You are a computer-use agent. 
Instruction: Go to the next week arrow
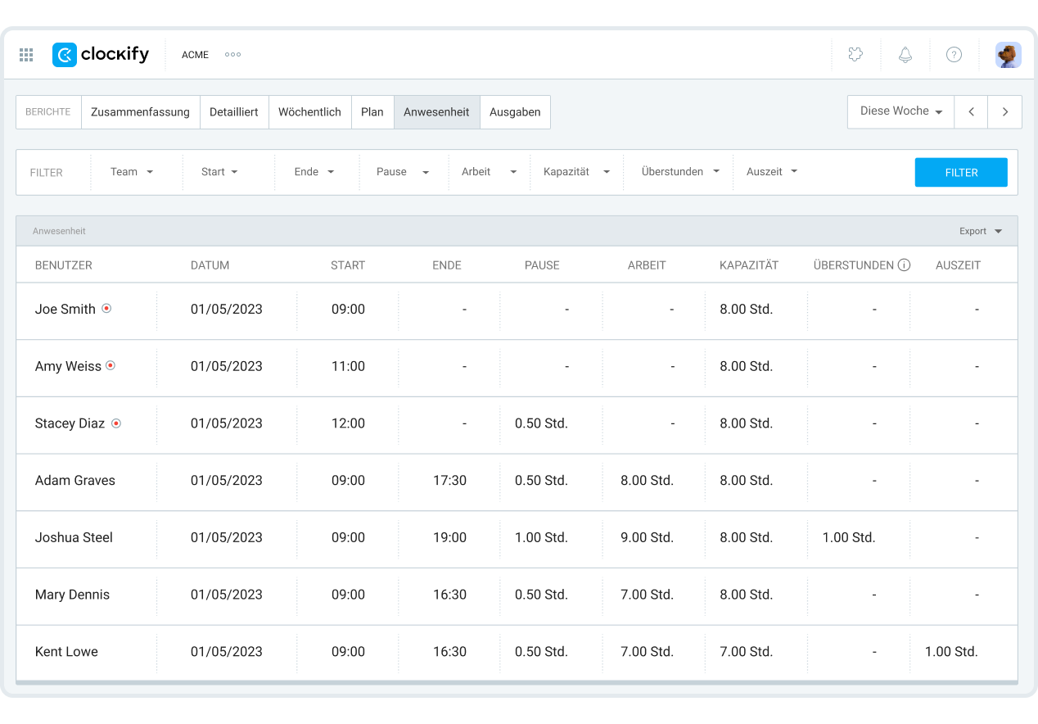(x=1005, y=112)
